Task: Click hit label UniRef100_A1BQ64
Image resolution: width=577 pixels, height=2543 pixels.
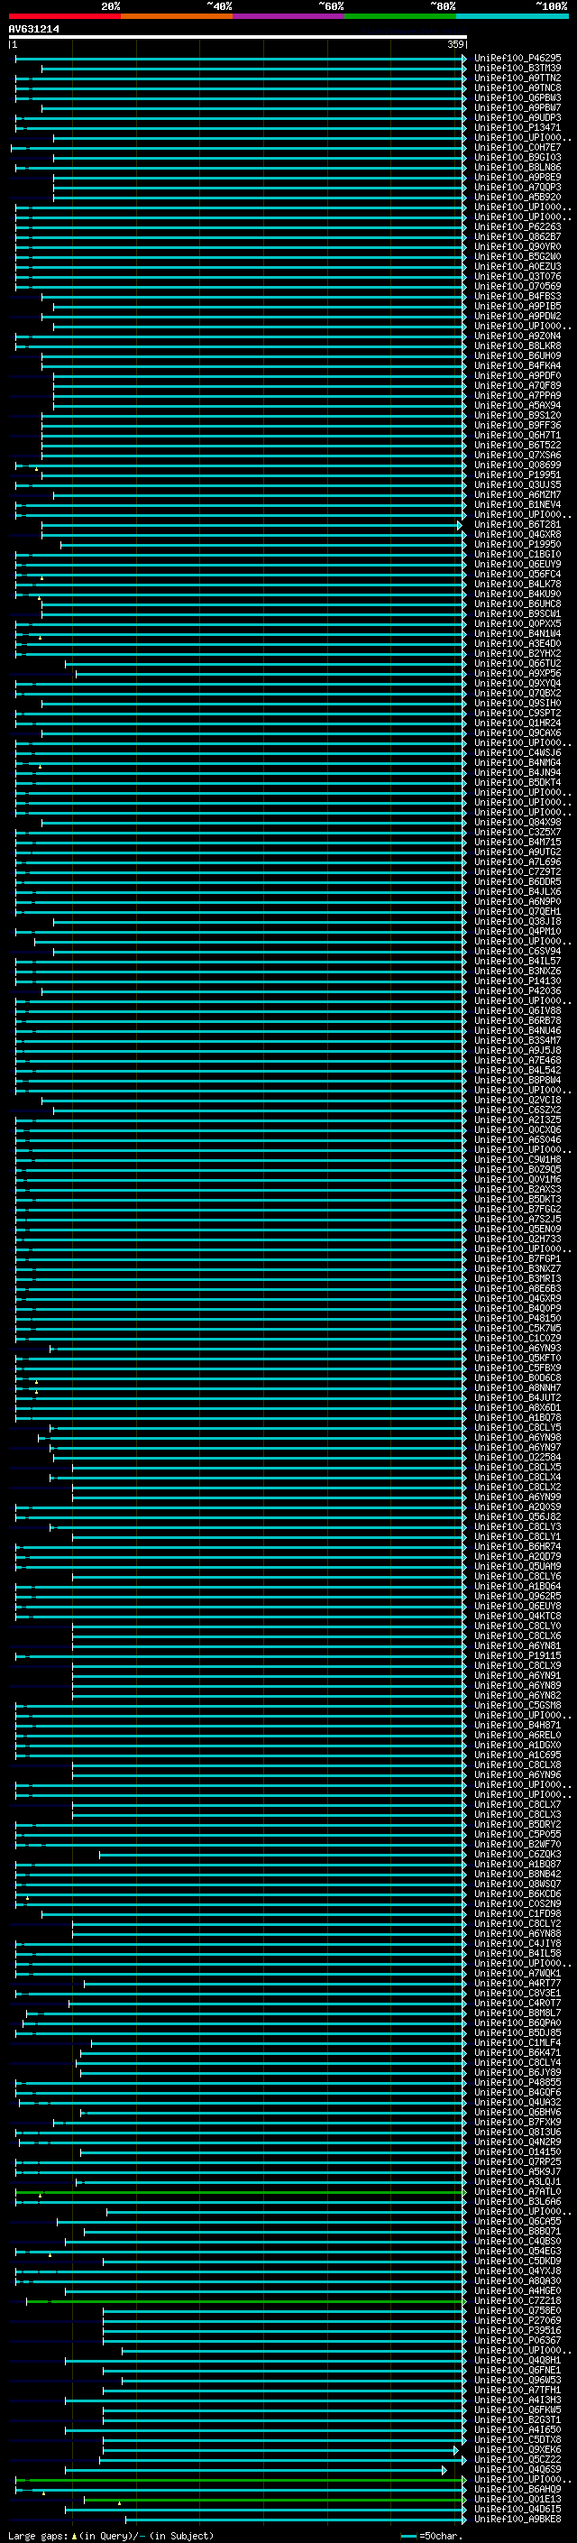Action: [x=517, y=1587]
